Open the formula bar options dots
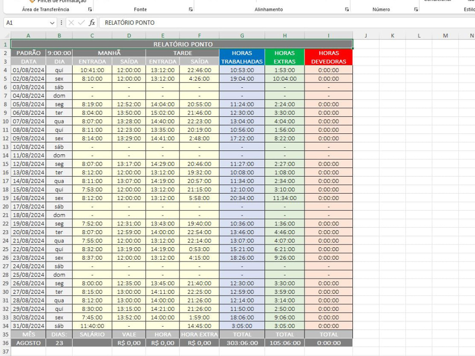The height and width of the screenshot is (356, 475). [61, 23]
